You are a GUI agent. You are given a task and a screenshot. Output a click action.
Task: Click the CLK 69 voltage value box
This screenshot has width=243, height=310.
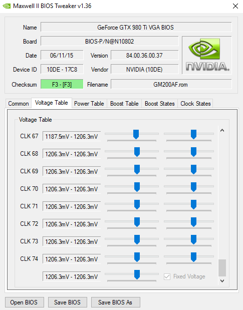click(72, 171)
